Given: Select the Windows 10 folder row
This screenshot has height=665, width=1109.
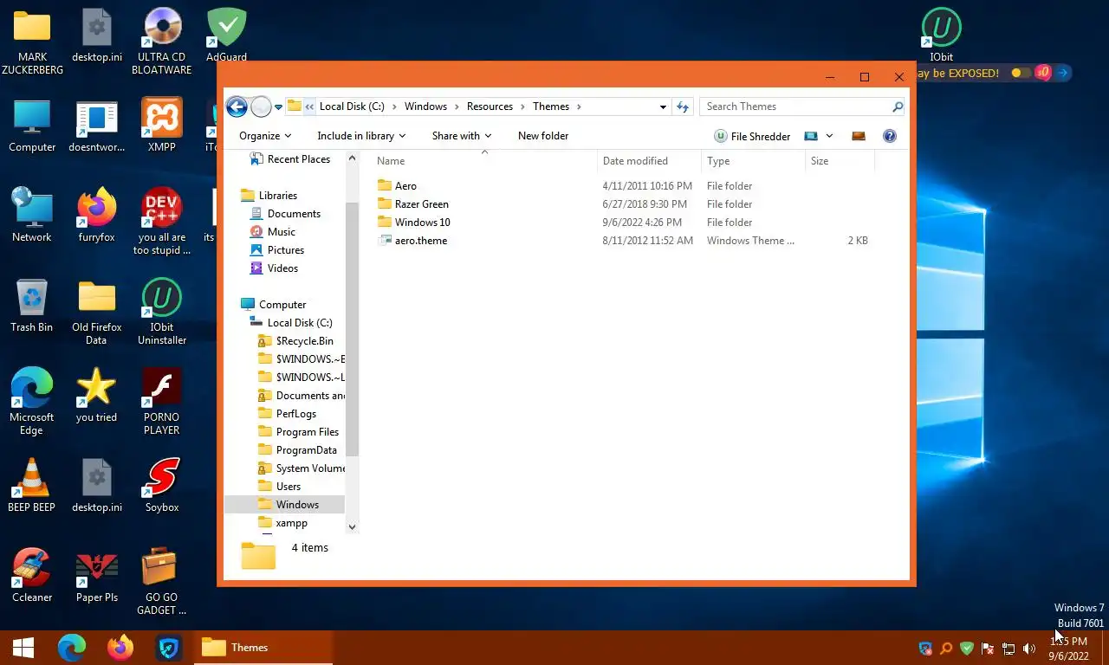Looking at the screenshot, I should (624, 223).
